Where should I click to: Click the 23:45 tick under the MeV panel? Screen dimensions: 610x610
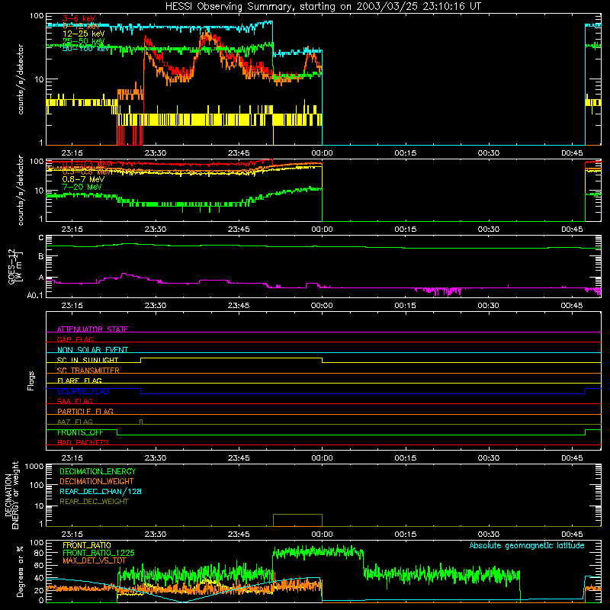[x=239, y=230]
